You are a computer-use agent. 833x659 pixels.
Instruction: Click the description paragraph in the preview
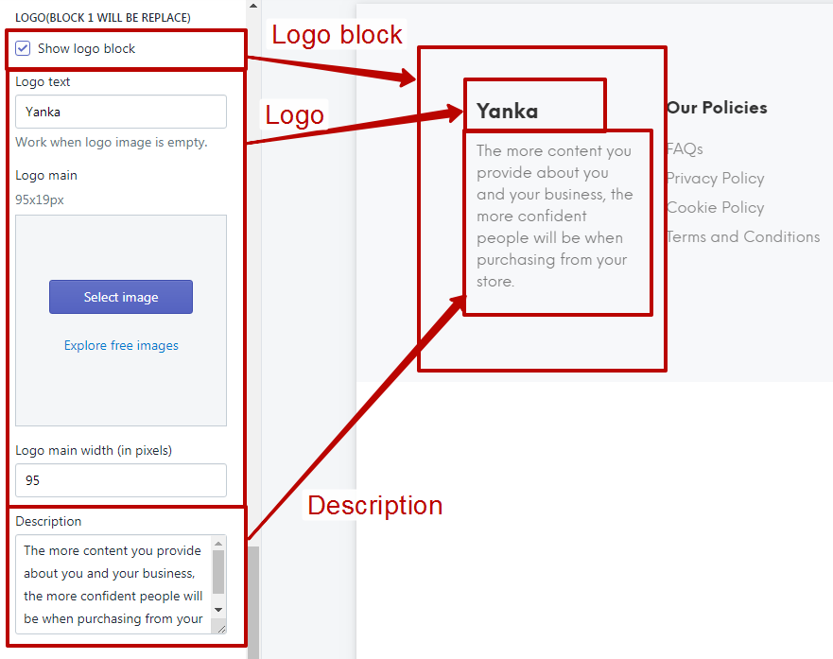click(556, 216)
